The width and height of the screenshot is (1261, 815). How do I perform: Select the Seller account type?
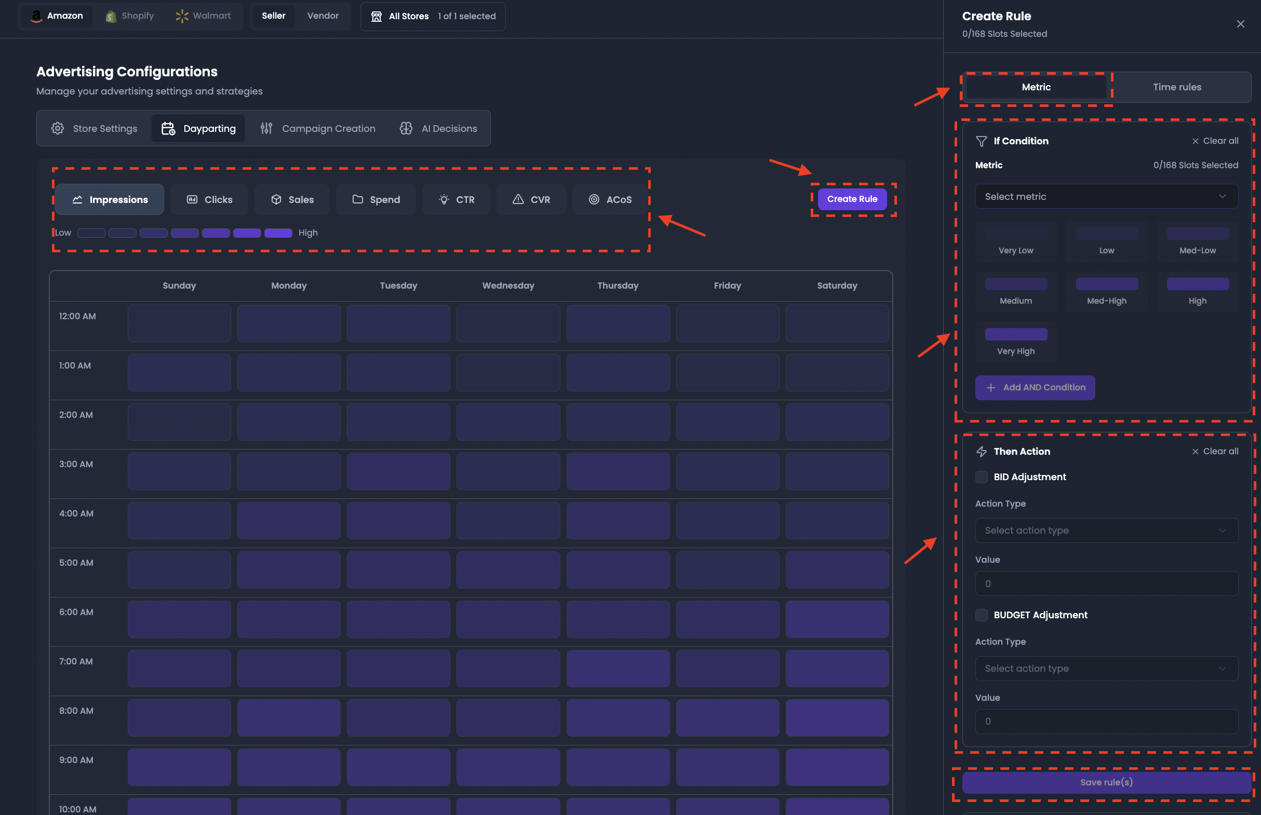point(273,16)
